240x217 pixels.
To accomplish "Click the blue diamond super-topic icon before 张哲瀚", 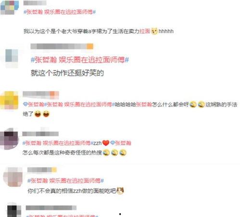I will coord(25,104).
